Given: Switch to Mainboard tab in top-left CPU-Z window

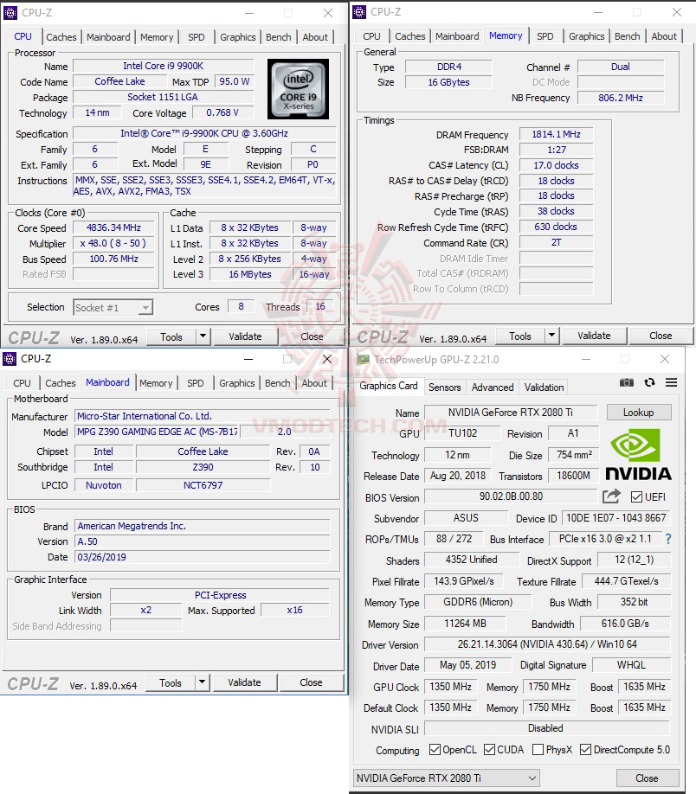Looking at the screenshot, I should [x=108, y=37].
